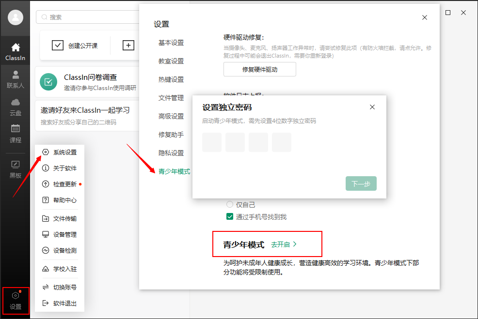This screenshot has width=478, height=319.
Task: Open 教室设置 settings tab
Action: [171, 61]
